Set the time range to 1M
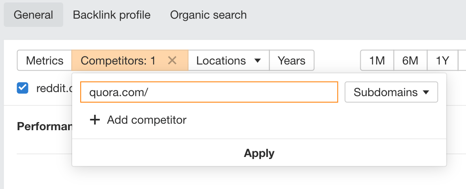 click(377, 60)
